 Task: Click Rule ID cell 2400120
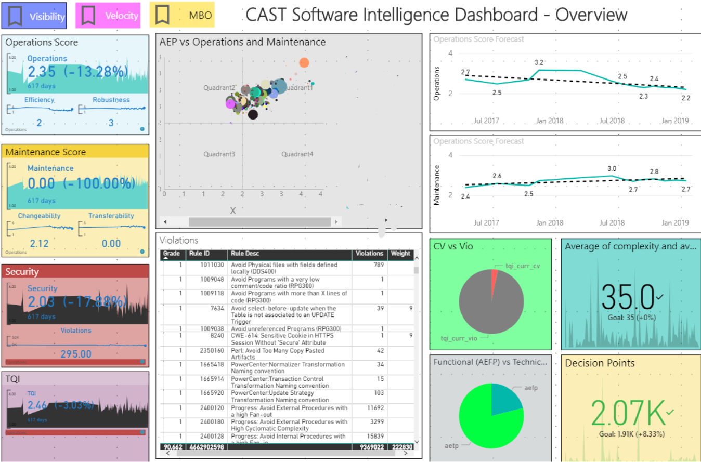click(x=213, y=408)
